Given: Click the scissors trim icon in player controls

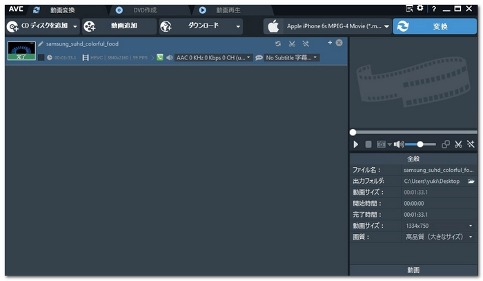Looking at the screenshot, I should point(458,144).
